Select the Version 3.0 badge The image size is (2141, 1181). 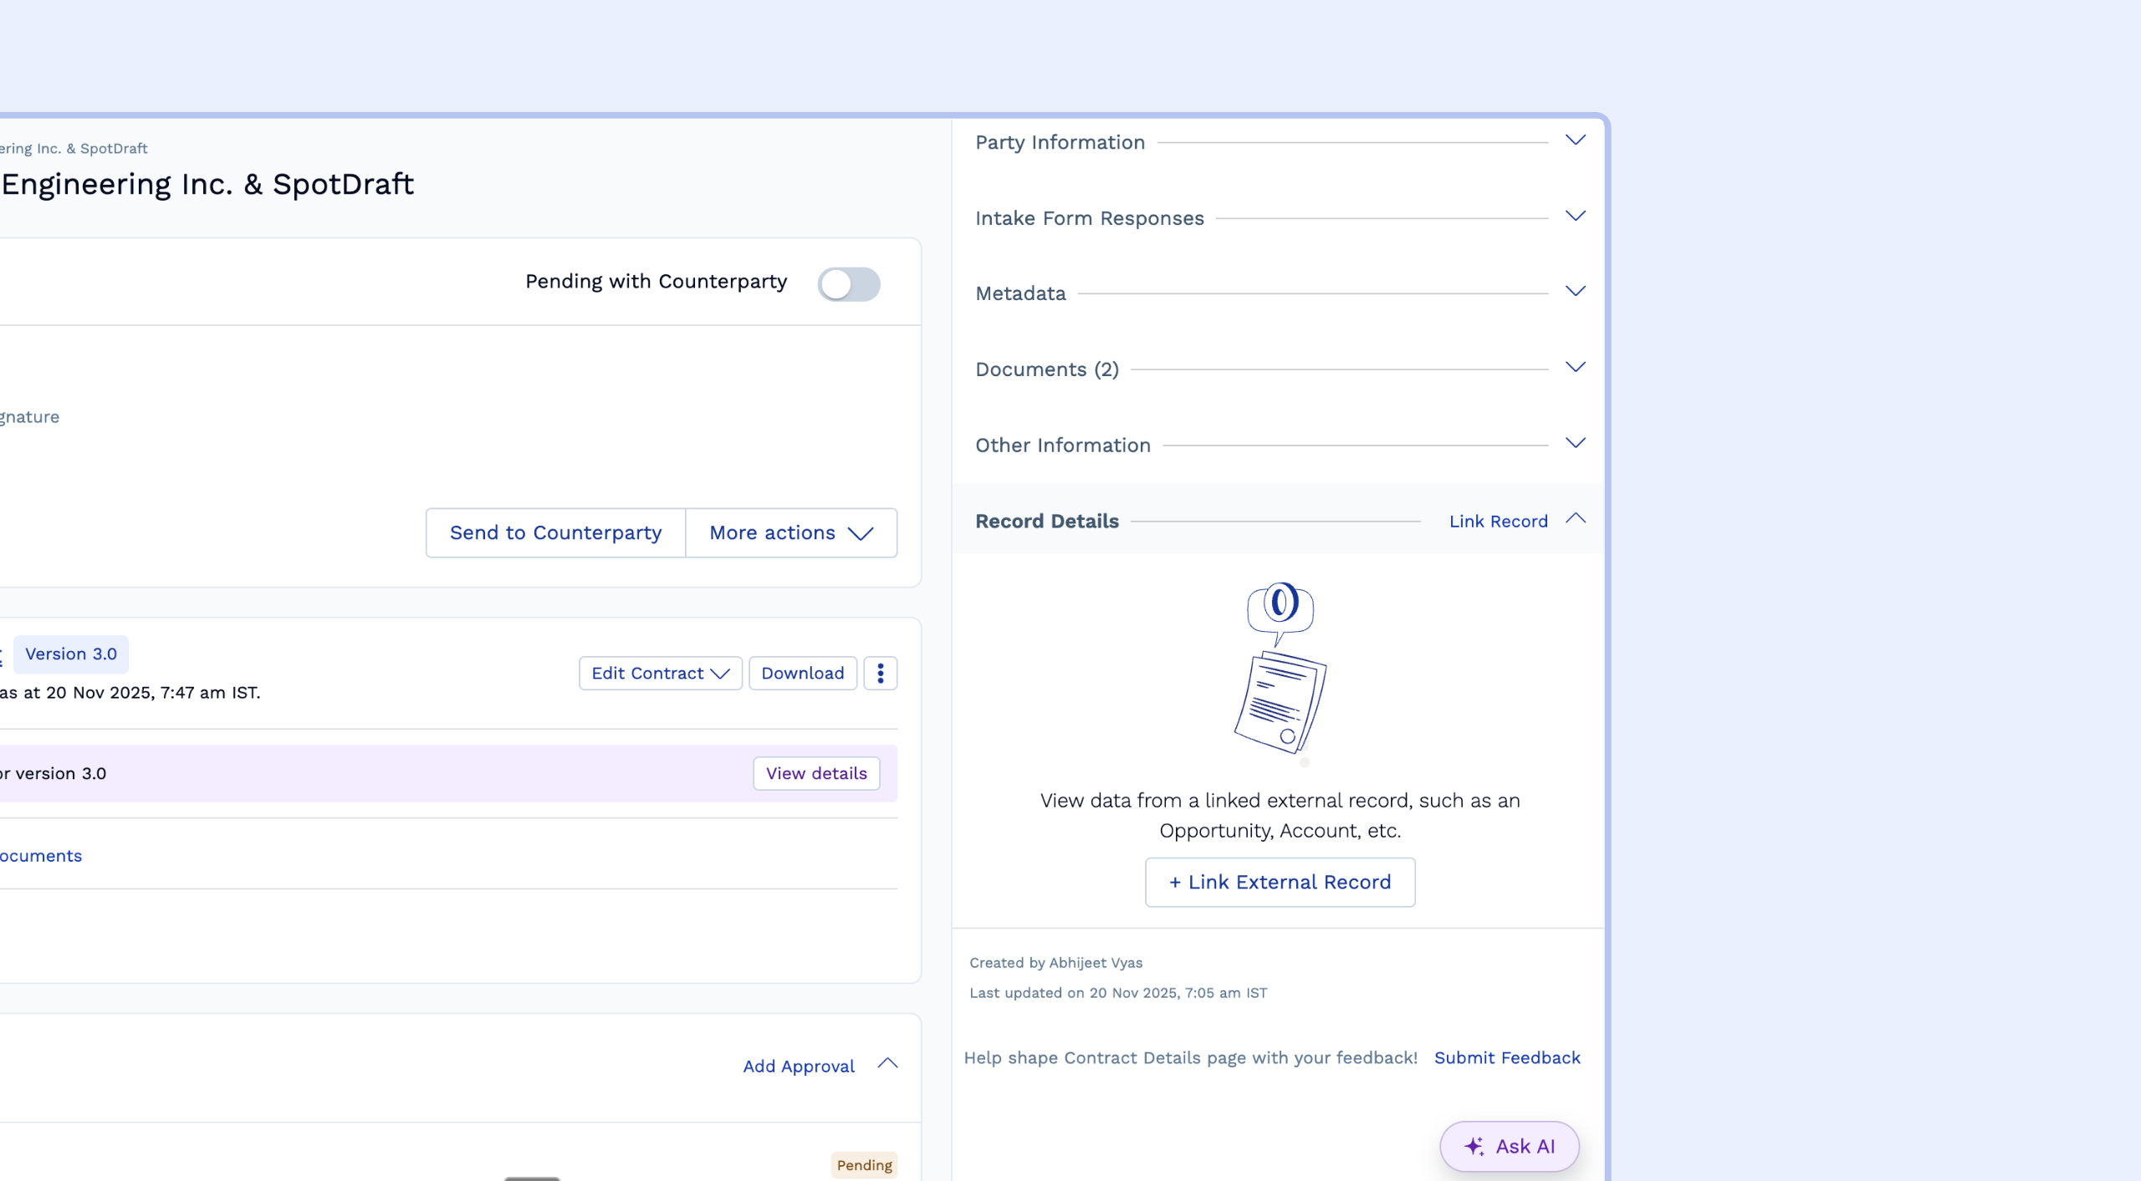click(71, 654)
